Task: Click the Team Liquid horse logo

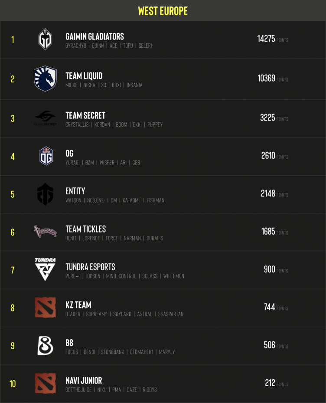Action: point(45,79)
